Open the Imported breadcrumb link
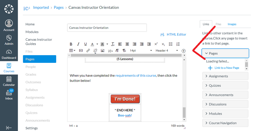This screenshot has width=256, height=131. [x=41, y=7]
